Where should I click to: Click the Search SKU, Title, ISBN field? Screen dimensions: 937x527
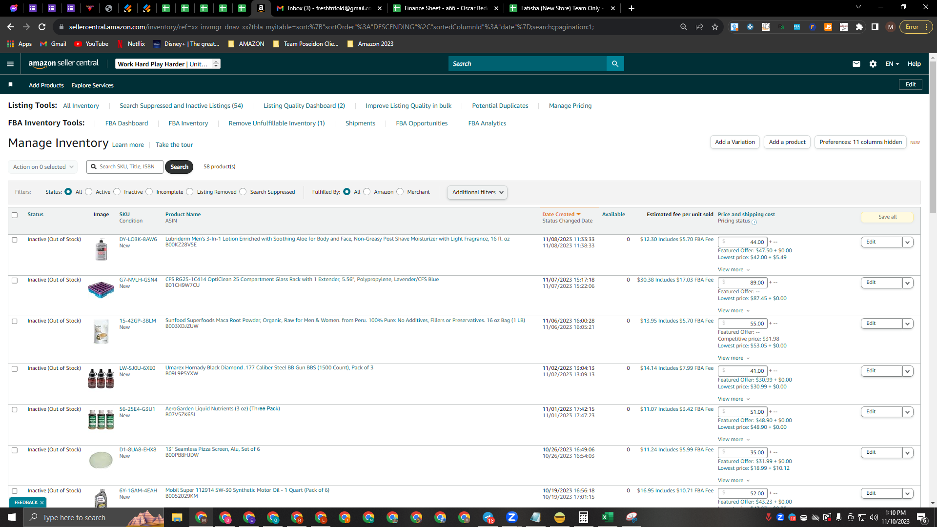pos(125,167)
